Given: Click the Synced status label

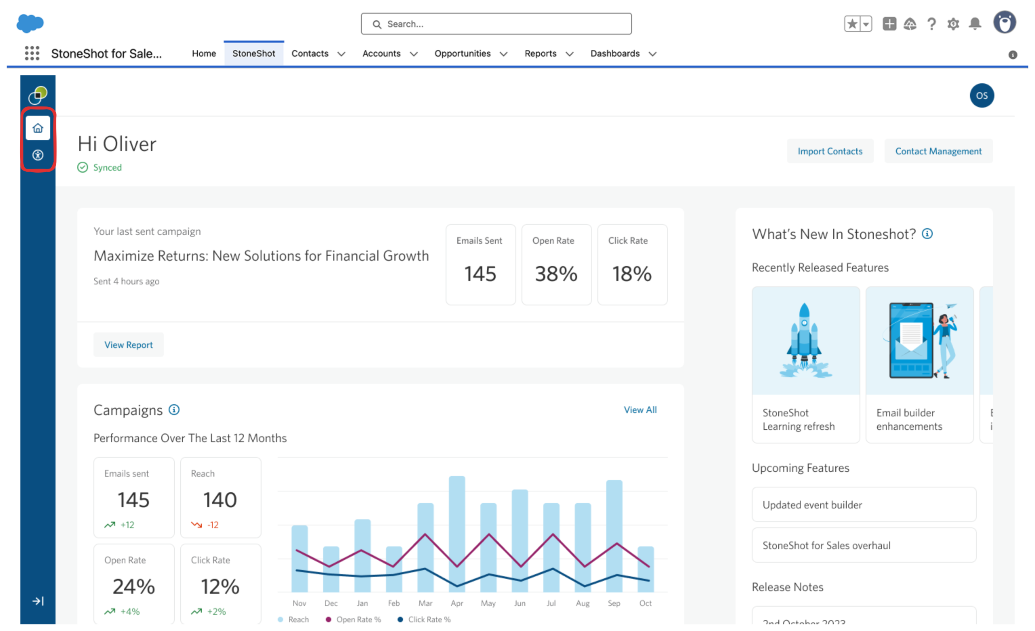Looking at the screenshot, I should point(107,167).
